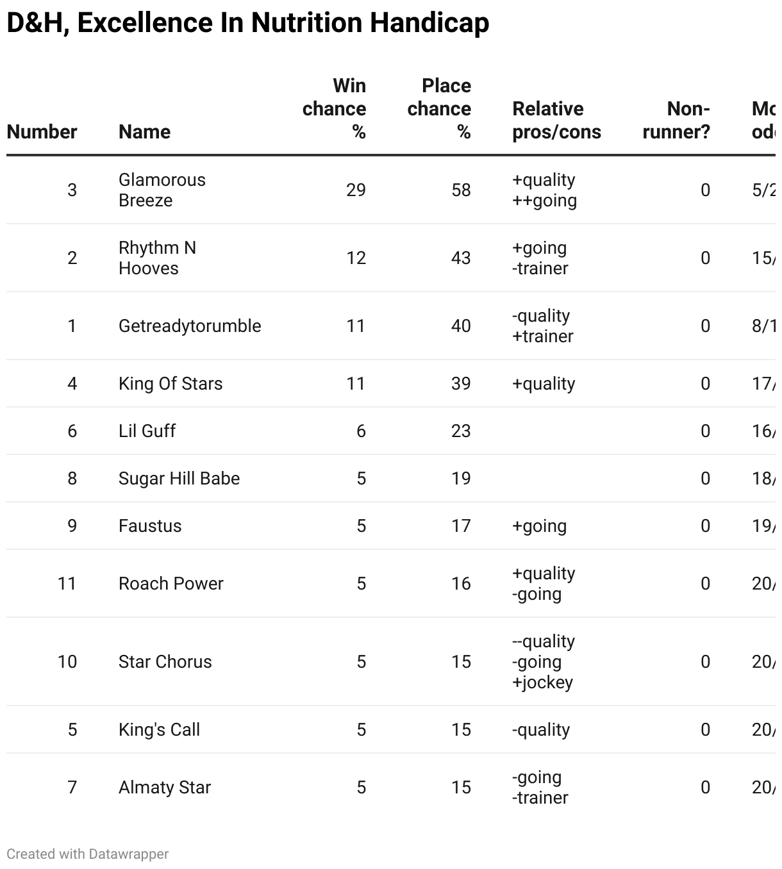Click the Number column header
Image resolution: width=782 pixels, height=869 pixels.
[42, 132]
